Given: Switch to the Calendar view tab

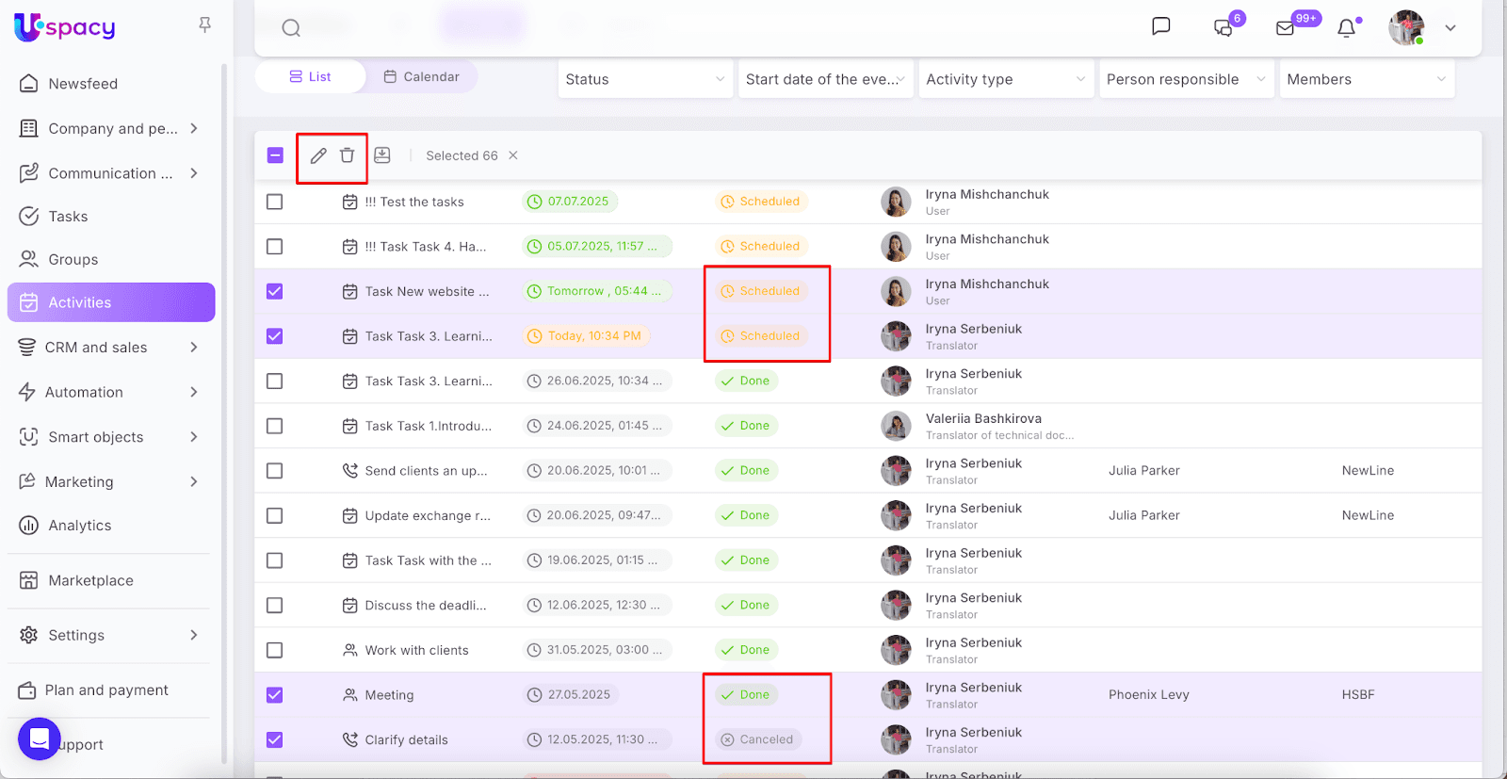Looking at the screenshot, I should pos(421,77).
